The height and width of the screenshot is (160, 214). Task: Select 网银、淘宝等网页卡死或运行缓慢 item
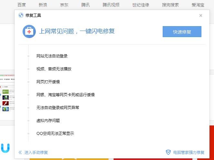(66, 95)
